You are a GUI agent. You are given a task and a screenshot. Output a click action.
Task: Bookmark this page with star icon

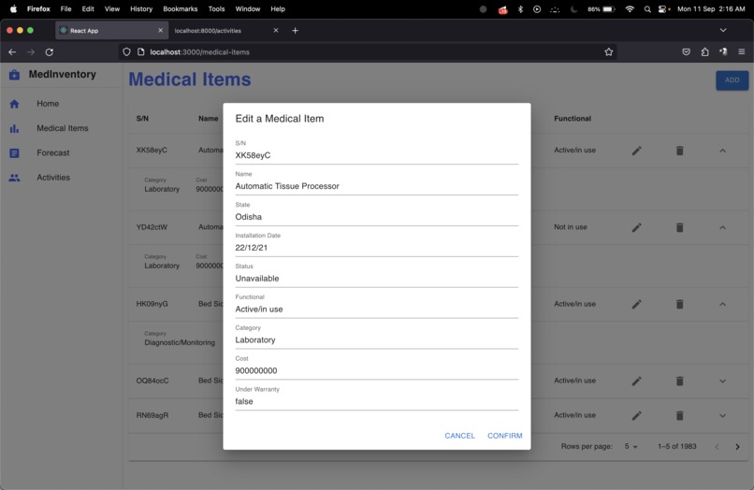[609, 52]
